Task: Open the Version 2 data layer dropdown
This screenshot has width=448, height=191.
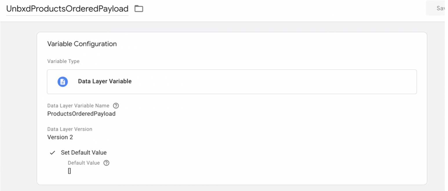Action: (x=60, y=137)
